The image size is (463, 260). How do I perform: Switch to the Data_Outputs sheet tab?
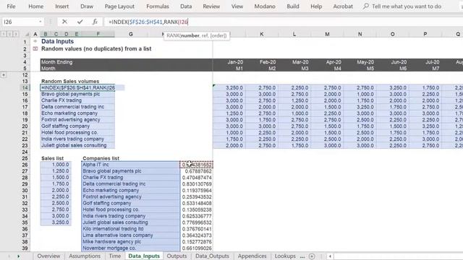[212, 256]
